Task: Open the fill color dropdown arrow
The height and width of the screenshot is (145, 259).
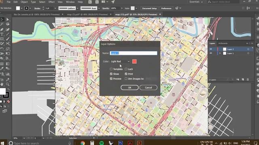Action: 21,8
